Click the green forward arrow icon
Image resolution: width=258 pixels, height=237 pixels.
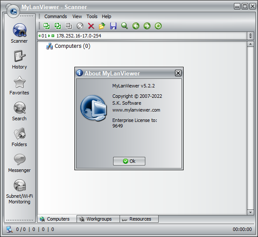click(147, 26)
